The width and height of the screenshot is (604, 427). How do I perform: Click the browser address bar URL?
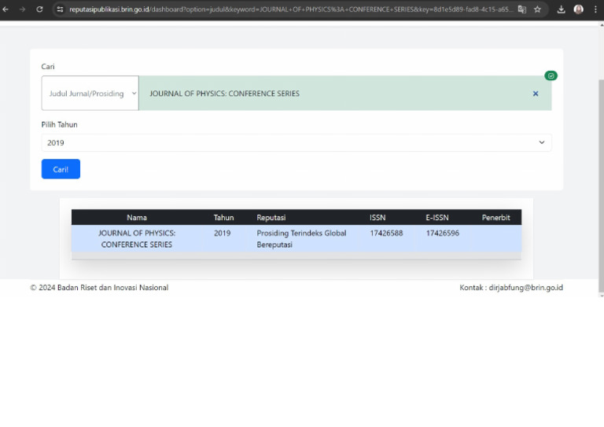(x=283, y=9)
